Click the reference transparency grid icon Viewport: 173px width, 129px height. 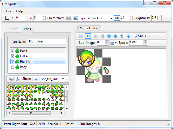tap(68, 18)
